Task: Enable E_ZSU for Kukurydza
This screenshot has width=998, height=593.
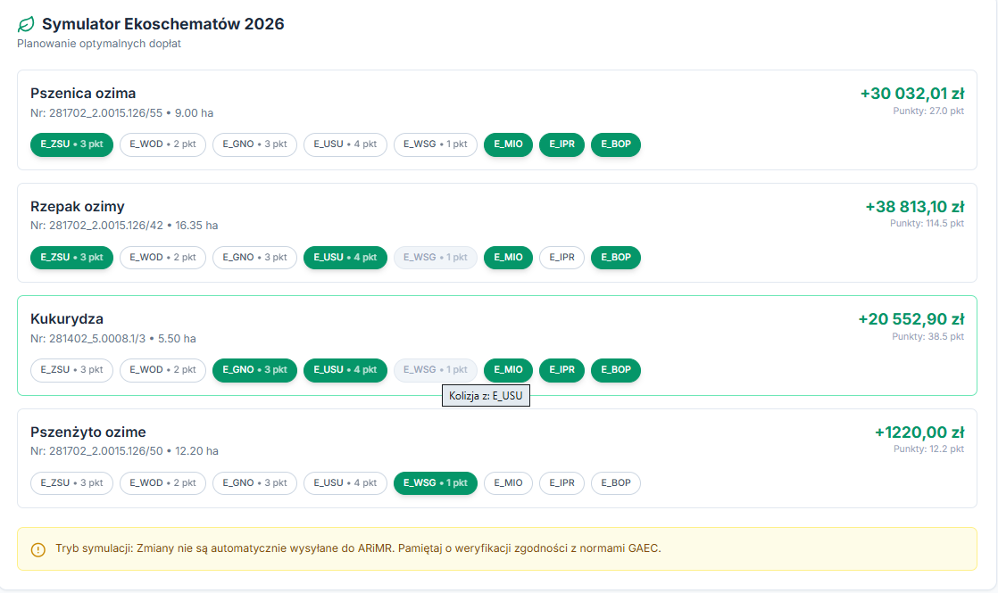Action: tap(71, 370)
